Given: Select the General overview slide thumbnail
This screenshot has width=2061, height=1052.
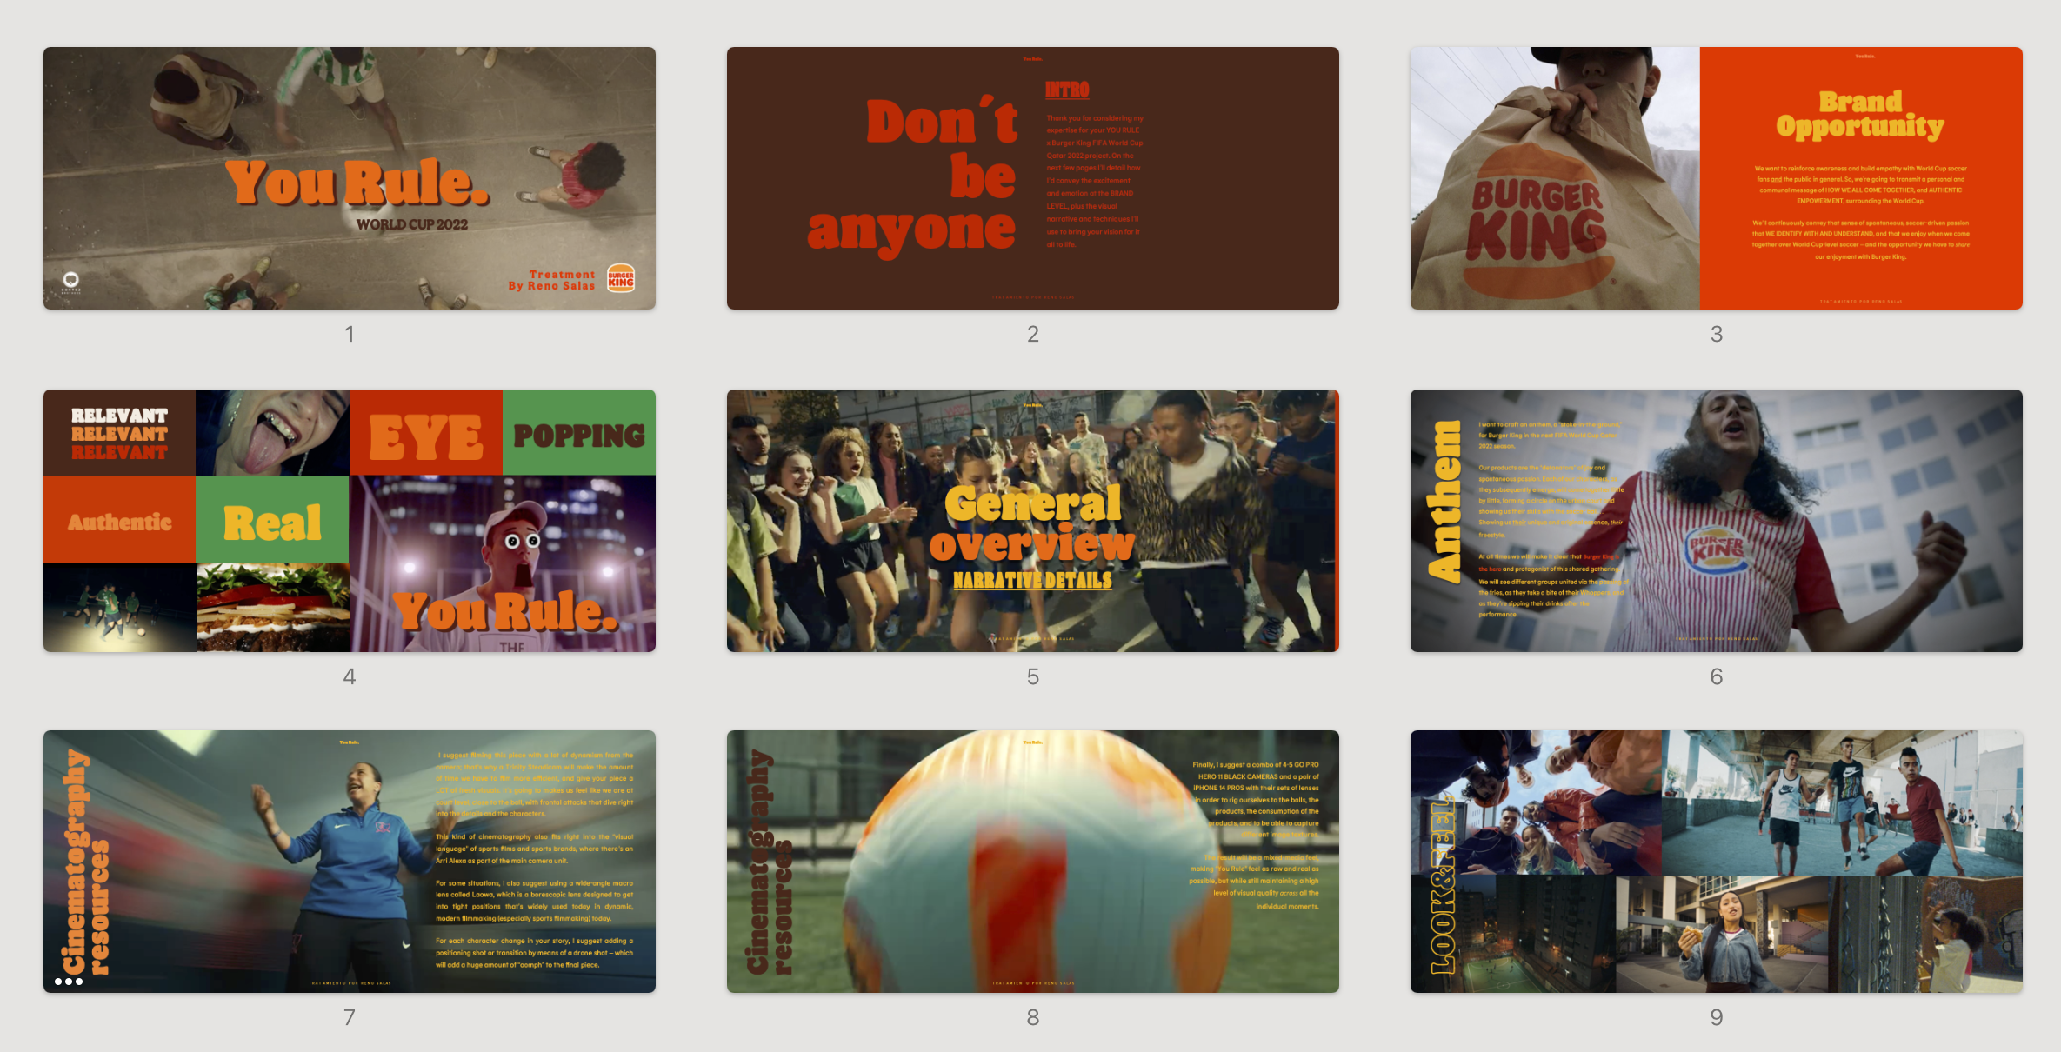Looking at the screenshot, I should point(1032,521).
